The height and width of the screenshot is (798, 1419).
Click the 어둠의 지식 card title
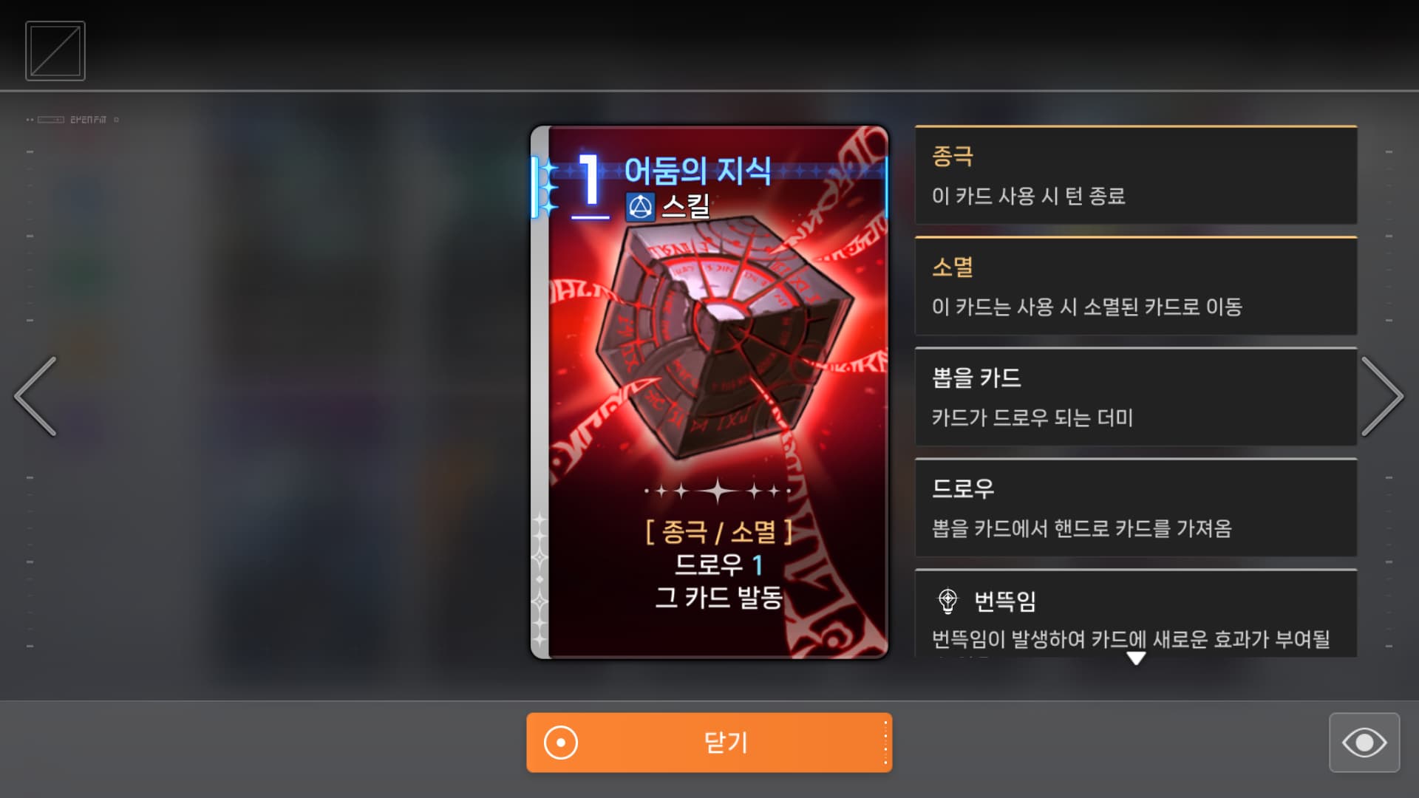click(698, 171)
